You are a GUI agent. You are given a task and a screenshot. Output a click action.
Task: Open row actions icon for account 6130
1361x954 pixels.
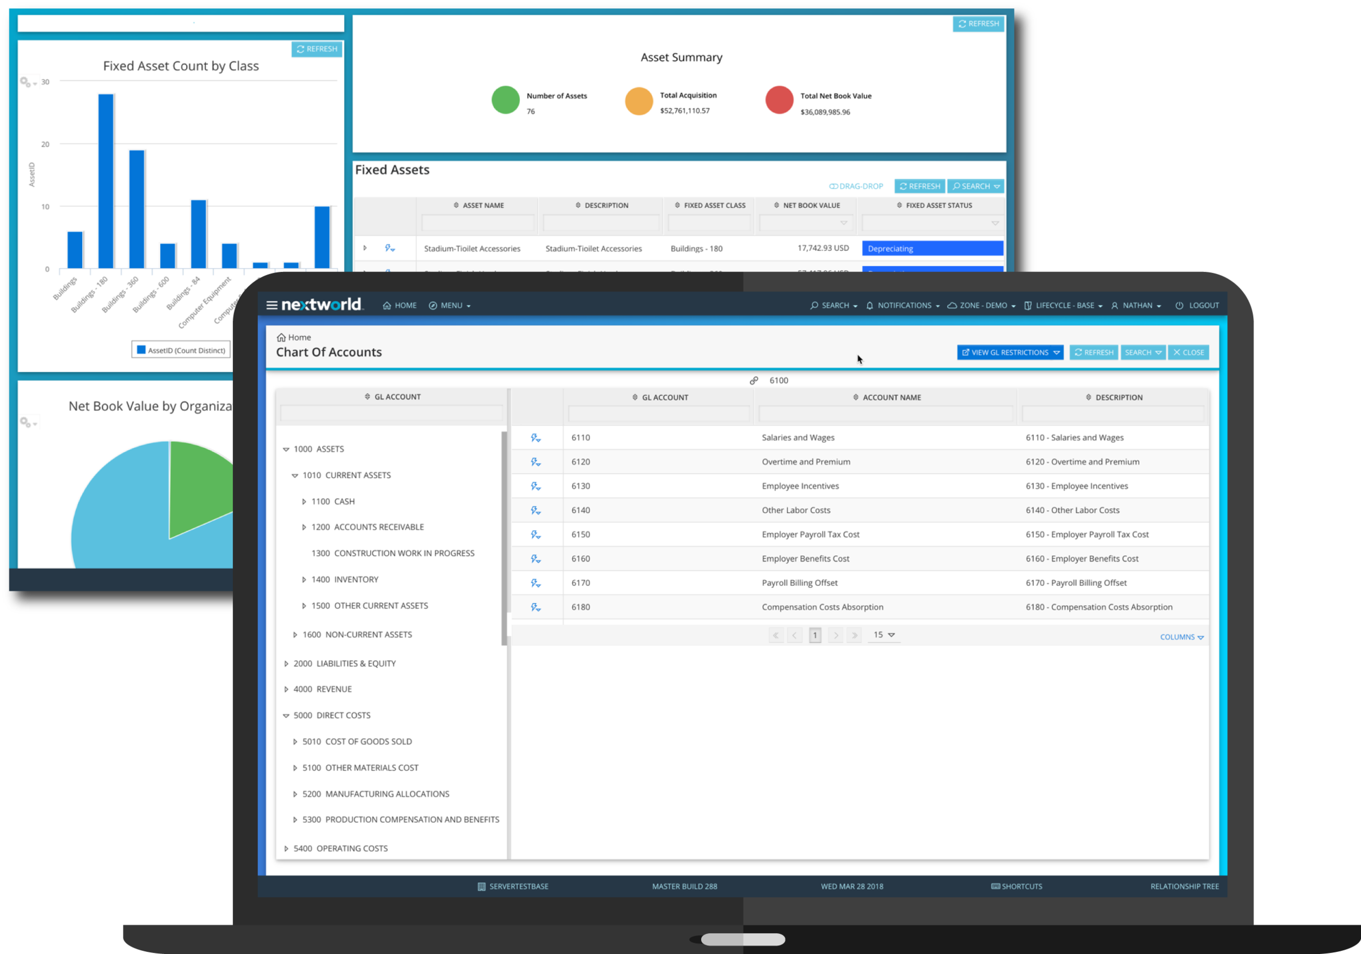[535, 486]
